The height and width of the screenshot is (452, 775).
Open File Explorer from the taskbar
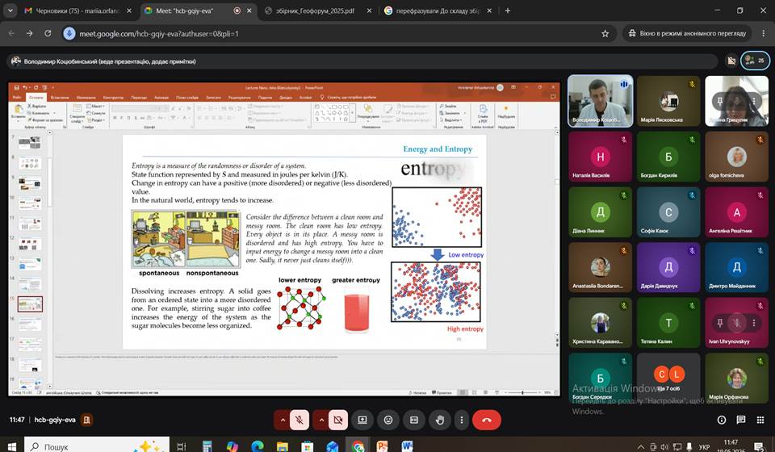(283, 446)
